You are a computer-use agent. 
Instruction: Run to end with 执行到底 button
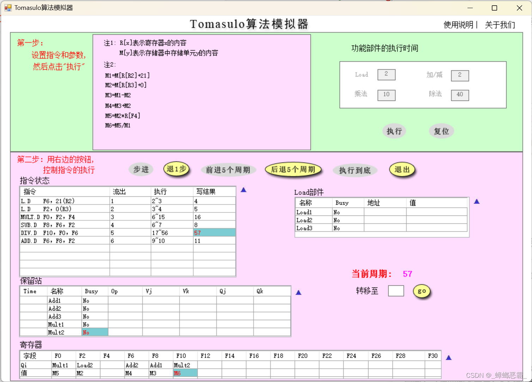355,170
